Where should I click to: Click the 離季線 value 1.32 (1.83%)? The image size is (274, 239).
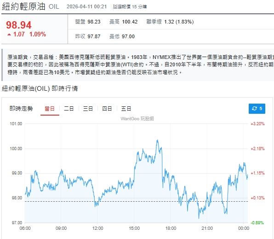(179, 22)
